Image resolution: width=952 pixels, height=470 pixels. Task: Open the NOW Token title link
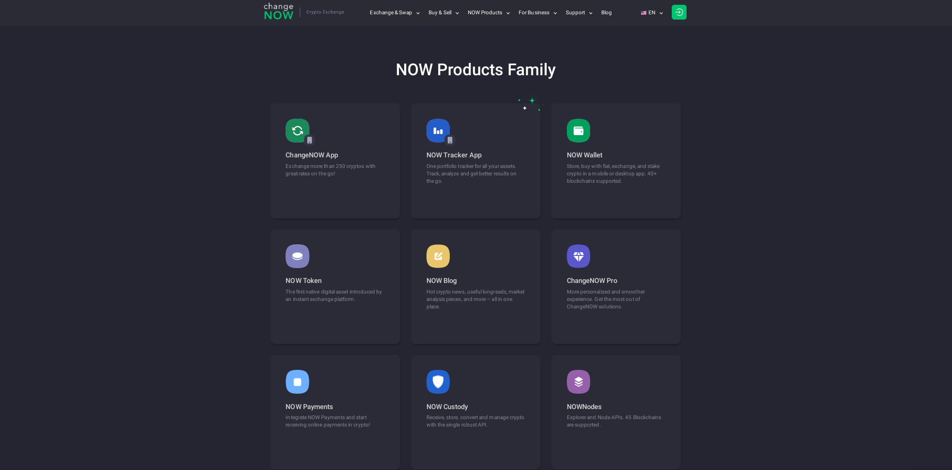tap(304, 281)
